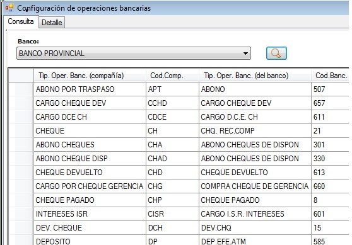352x245 pixels.
Task: Select the CHEQUE company operation cell
Action: (90, 131)
